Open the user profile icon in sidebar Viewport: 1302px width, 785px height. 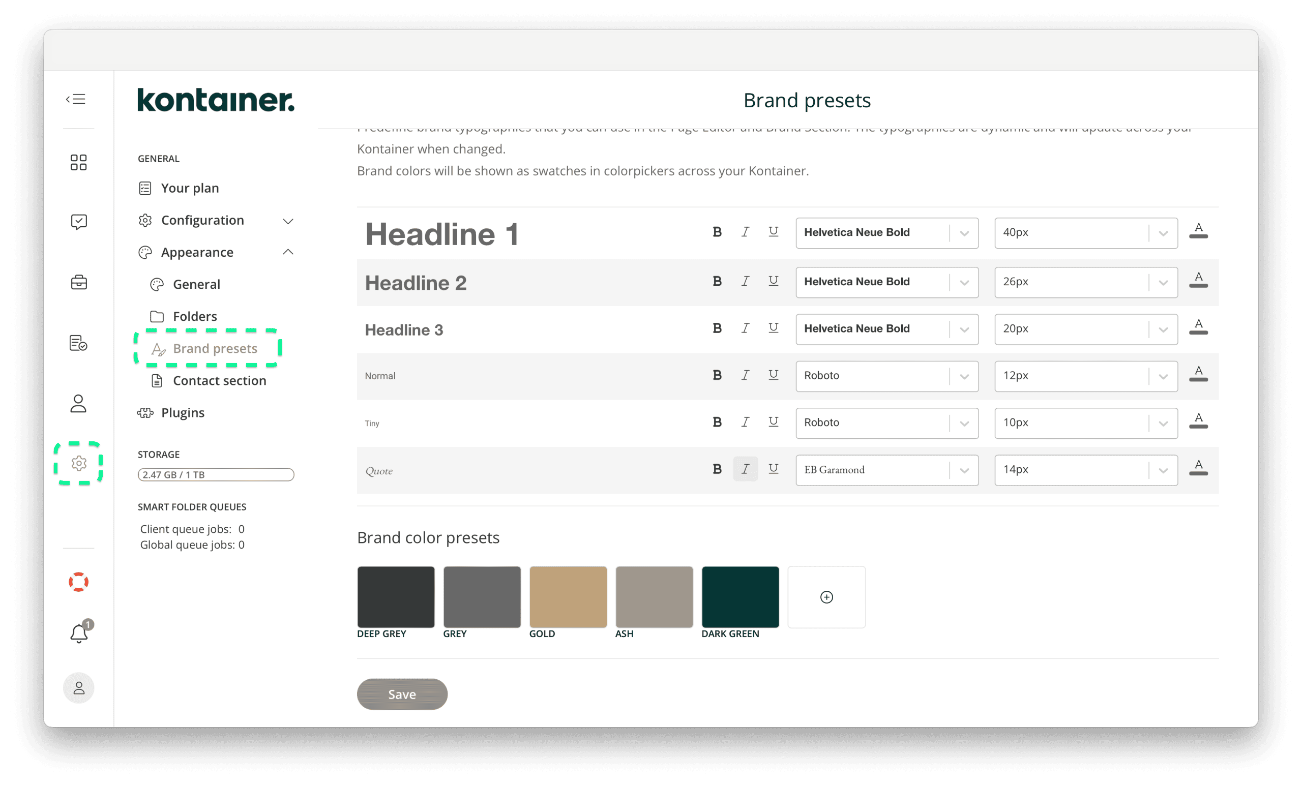[78, 404]
